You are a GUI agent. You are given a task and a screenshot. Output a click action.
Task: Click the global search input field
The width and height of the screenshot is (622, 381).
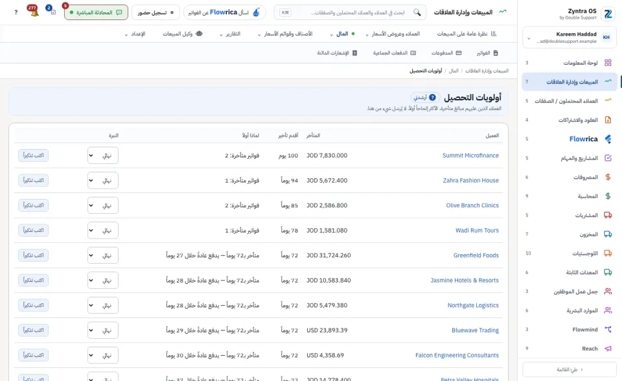(350, 12)
